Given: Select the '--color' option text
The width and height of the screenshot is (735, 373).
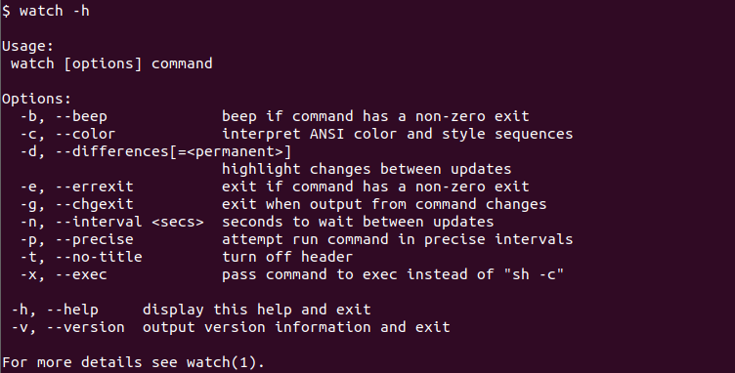Looking at the screenshot, I should click(85, 135).
